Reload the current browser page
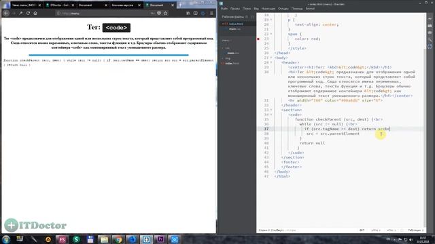Screen dimensions: 435x244 click(x=28, y=13)
